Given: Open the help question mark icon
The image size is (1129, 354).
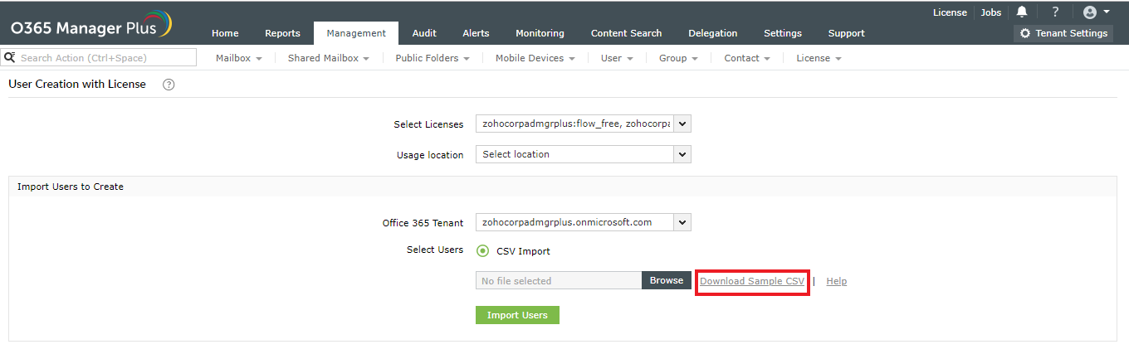Looking at the screenshot, I should coord(1055,12).
